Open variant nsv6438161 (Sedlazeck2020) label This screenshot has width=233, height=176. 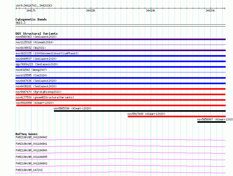36,86
